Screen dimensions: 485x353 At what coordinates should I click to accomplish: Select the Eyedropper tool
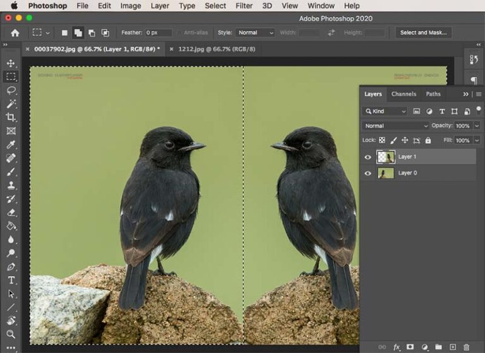pyautogui.click(x=11, y=145)
